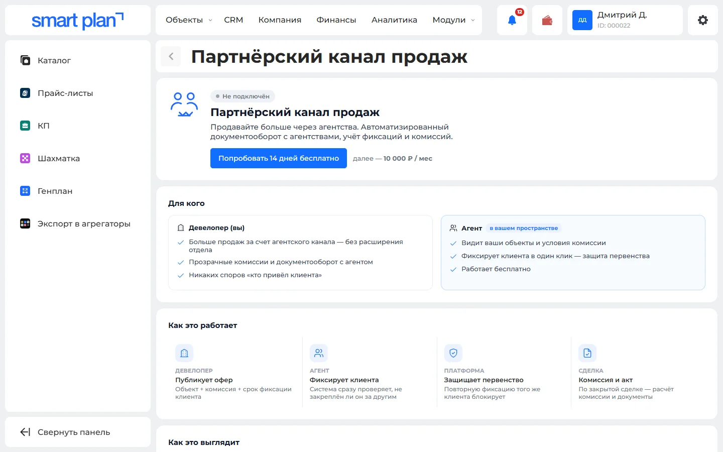Click the 10 000 ₽ / мес price text

coord(408,158)
